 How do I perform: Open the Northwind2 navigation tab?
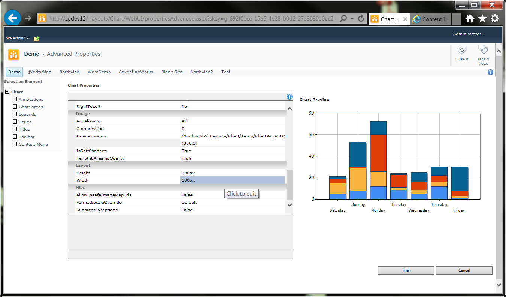point(202,72)
